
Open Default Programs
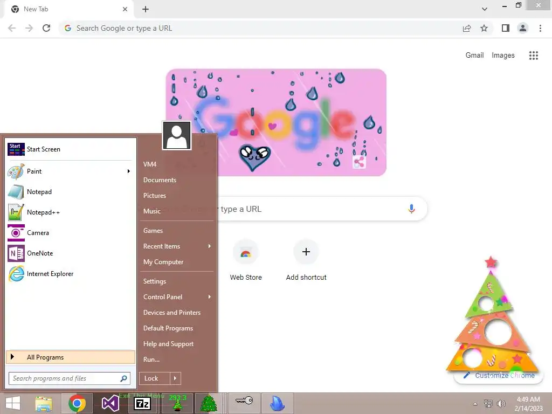168,328
